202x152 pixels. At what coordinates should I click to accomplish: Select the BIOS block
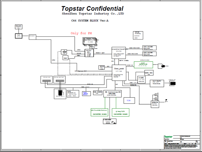tap(101, 67)
